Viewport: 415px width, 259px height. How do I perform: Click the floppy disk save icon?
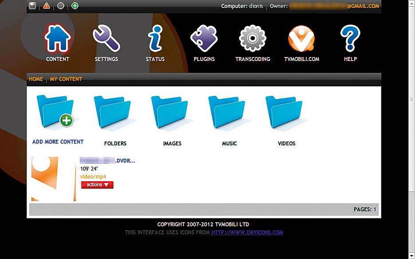32,6
